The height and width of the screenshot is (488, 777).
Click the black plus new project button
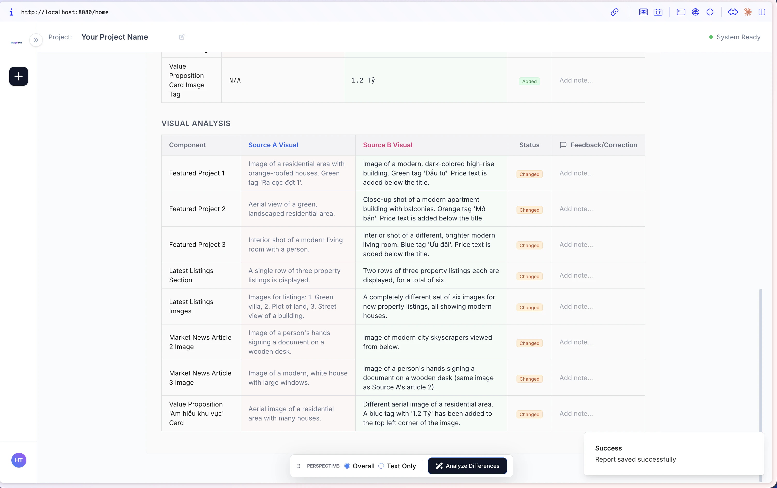(18, 77)
